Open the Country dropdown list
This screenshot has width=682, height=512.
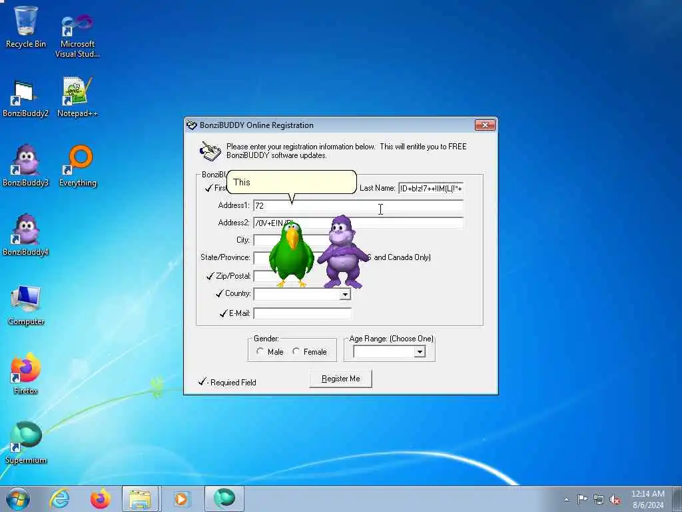[345, 294]
